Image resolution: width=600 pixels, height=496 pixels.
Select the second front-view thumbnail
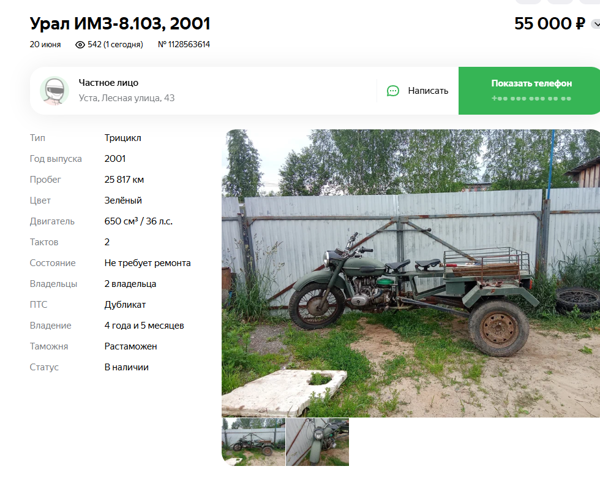point(318,442)
